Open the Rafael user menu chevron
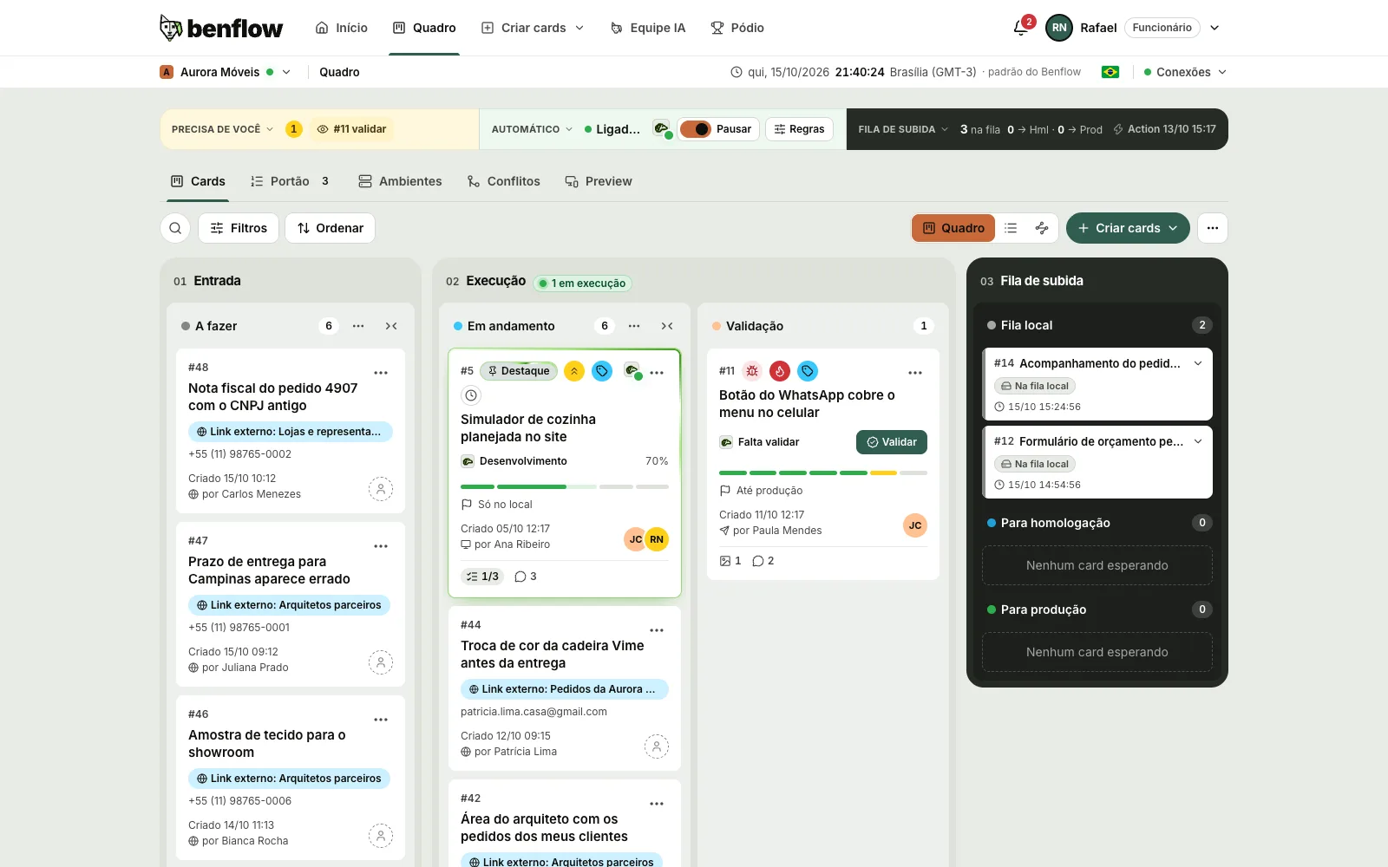The height and width of the screenshot is (867, 1388). tap(1214, 28)
